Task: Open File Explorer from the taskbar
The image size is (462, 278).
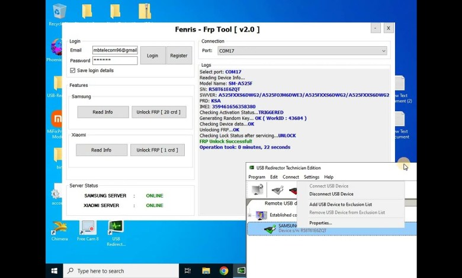Action: pyautogui.click(x=206, y=271)
